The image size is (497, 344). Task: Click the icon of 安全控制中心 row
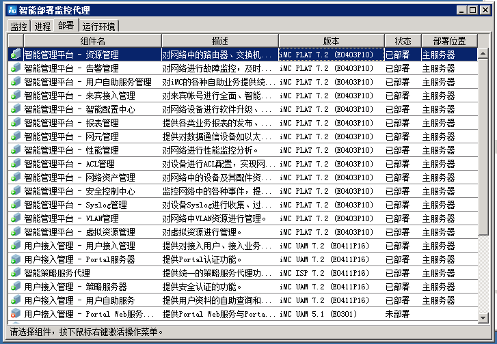tap(16, 191)
